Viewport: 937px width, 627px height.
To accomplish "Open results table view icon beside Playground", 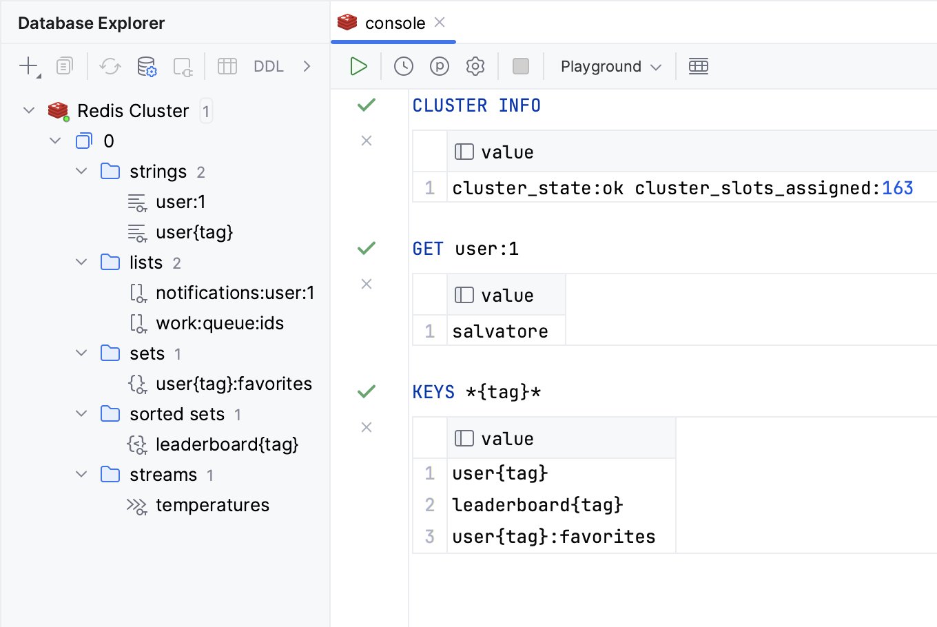I will 698,66.
